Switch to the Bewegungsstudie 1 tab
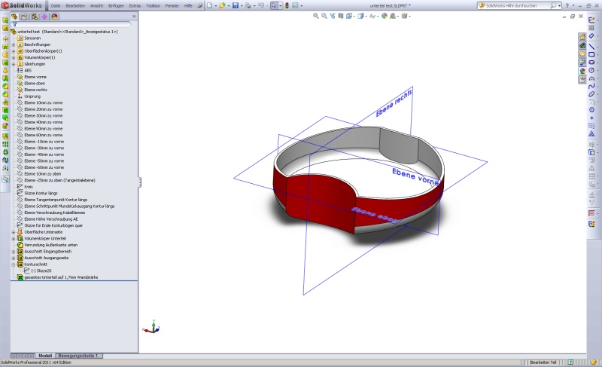This screenshot has height=367, width=602. 78,355
